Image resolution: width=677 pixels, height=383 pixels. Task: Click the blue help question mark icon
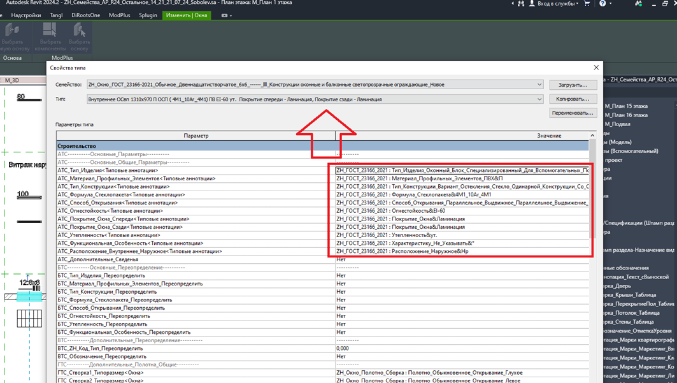pos(602,3)
